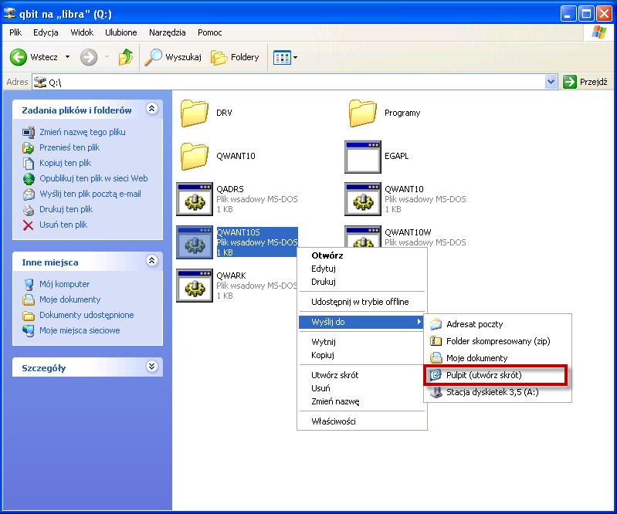Open the Widok menu
Viewport: 617px width, 514px height.
tap(82, 32)
